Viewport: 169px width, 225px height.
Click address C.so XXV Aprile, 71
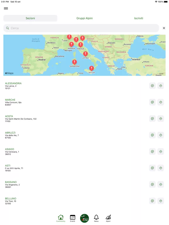tap(14, 168)
